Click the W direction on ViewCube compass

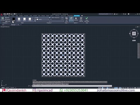(x=130, y=34)
